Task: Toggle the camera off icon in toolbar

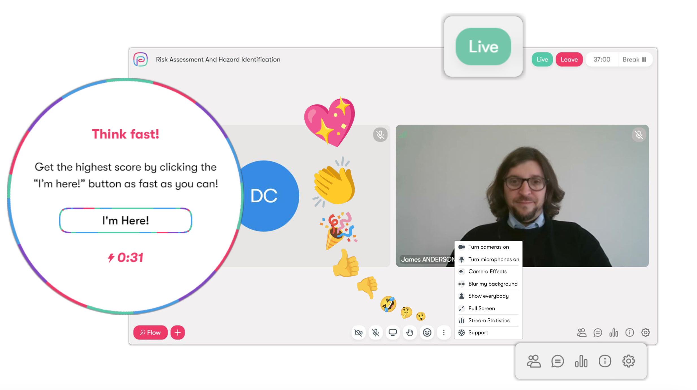Action: pyautogui.click(x=358, y=332)
